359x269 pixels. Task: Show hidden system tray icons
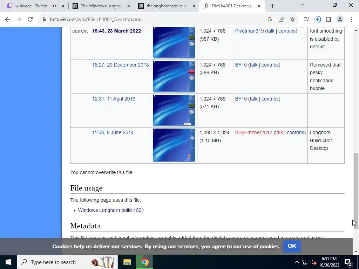click(297, 262)
